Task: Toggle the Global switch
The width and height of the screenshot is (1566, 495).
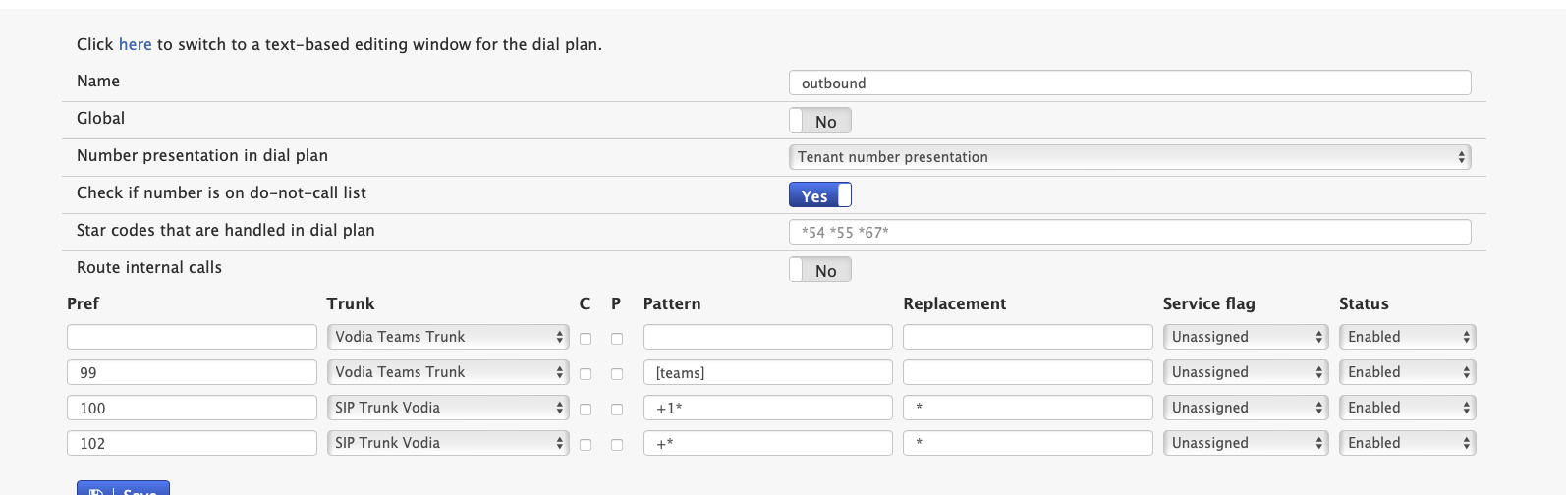Action: 819,121
